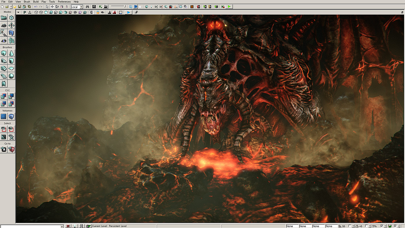This screenshot has height=228, width=405.
Task: Click the second None field in status bar
Action: tap(305, 226)
